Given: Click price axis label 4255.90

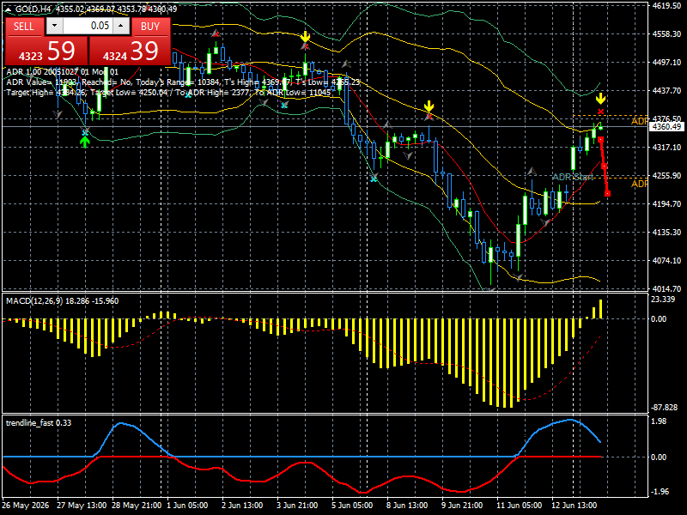Looking at the screenshot, I should (666, 176).
